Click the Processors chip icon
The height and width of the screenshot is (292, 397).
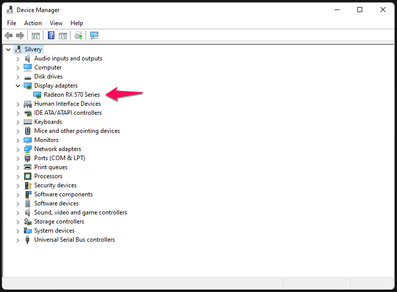(28, 176)
